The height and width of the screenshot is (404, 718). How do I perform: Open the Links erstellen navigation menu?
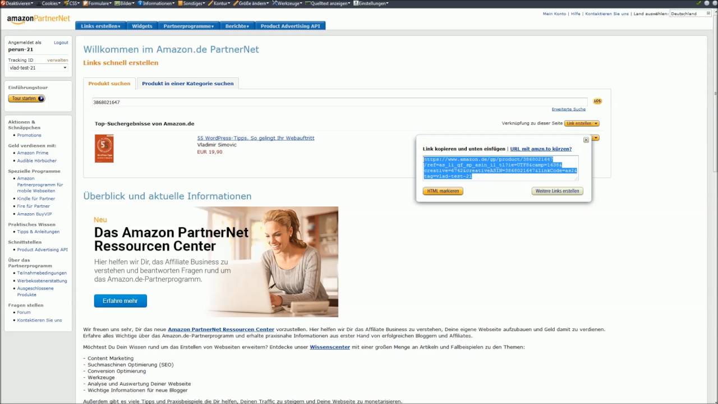100,26
